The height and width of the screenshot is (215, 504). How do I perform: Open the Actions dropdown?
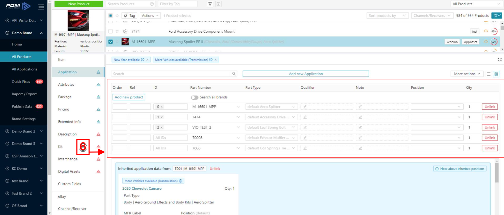point(150,16)
